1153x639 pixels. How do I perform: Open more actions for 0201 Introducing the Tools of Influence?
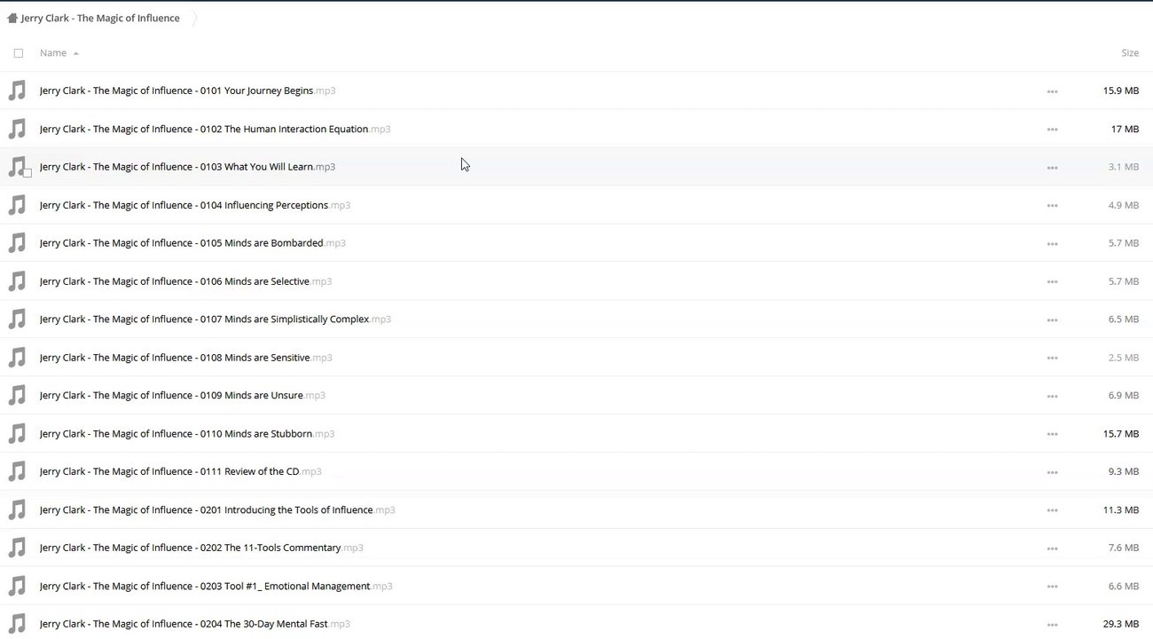[1052, 511]
